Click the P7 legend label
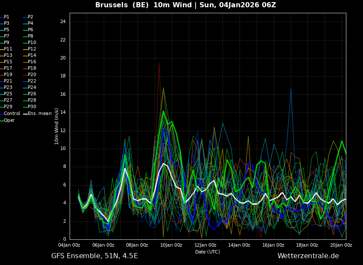 (6, 36)
